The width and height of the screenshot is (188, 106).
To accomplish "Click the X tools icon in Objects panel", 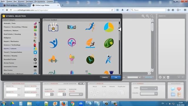I will (x=164, y=77).
